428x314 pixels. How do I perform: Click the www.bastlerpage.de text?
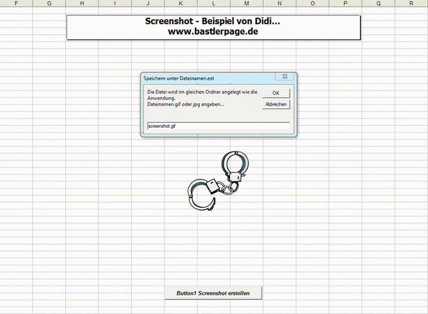click(x=213, y=32)
